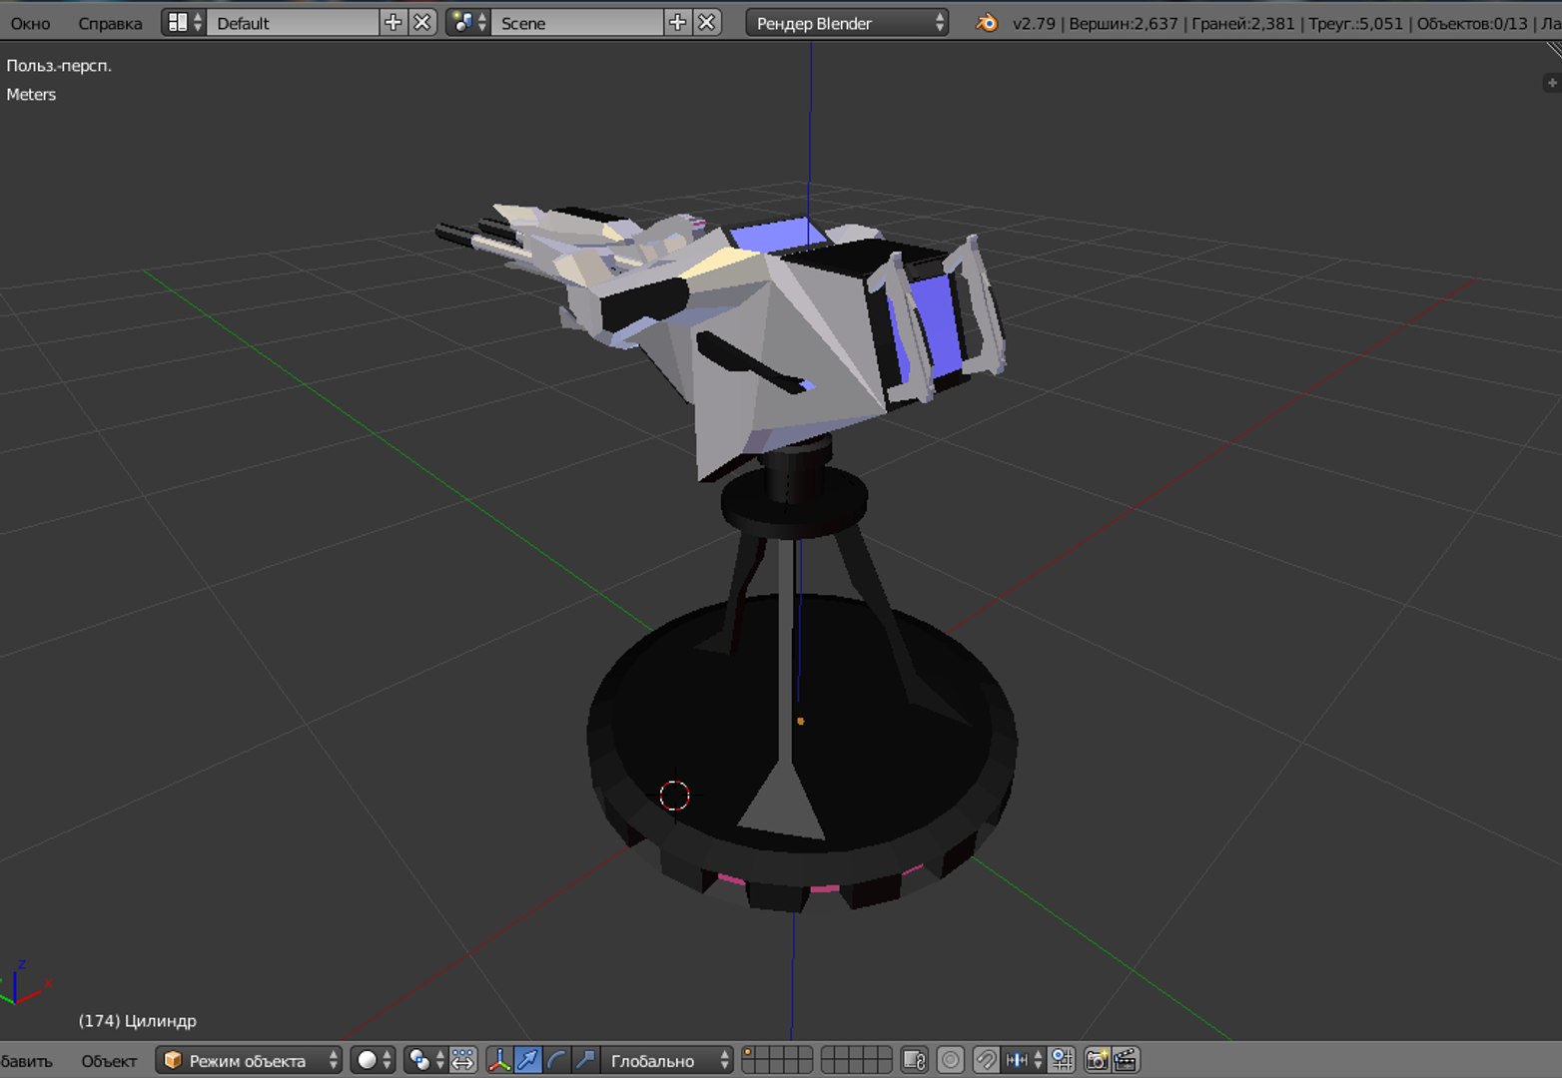Select the first scene layer button

tap(749, 1053)
